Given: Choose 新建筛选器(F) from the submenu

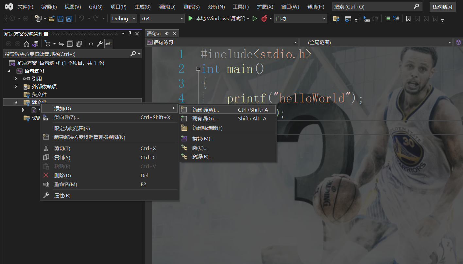Looking at the screenshot, I should (x=227, y=128).
